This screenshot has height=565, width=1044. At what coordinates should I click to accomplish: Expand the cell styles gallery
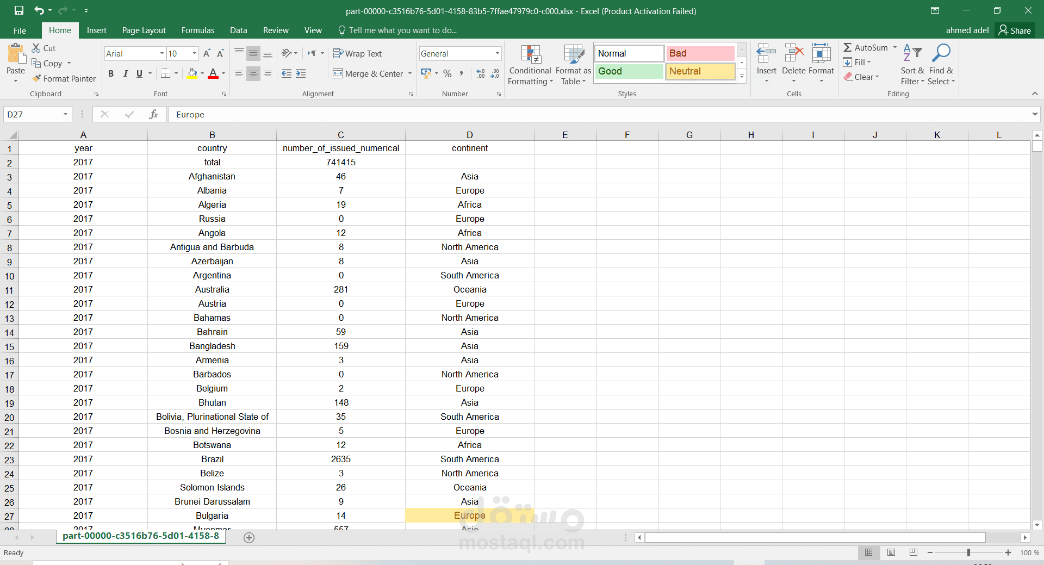click(x=742, y=77)
